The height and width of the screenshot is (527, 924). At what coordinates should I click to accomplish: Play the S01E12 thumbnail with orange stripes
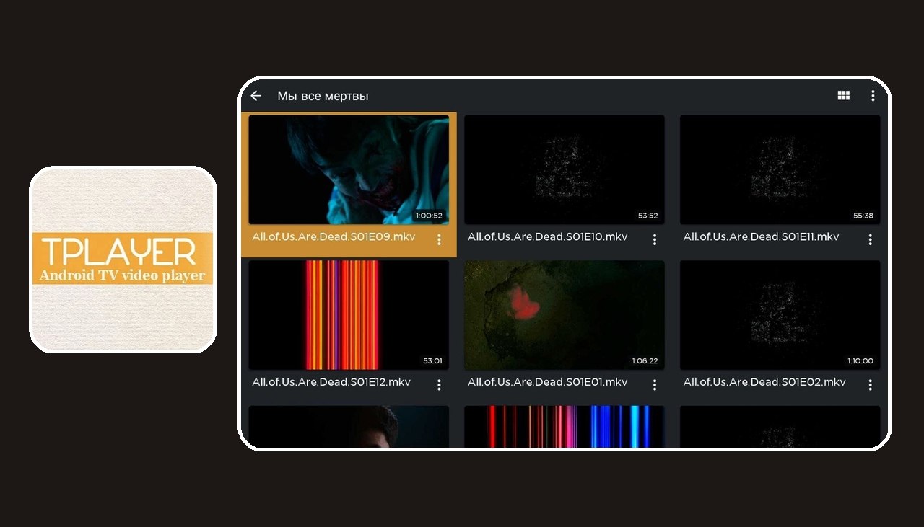349,315
